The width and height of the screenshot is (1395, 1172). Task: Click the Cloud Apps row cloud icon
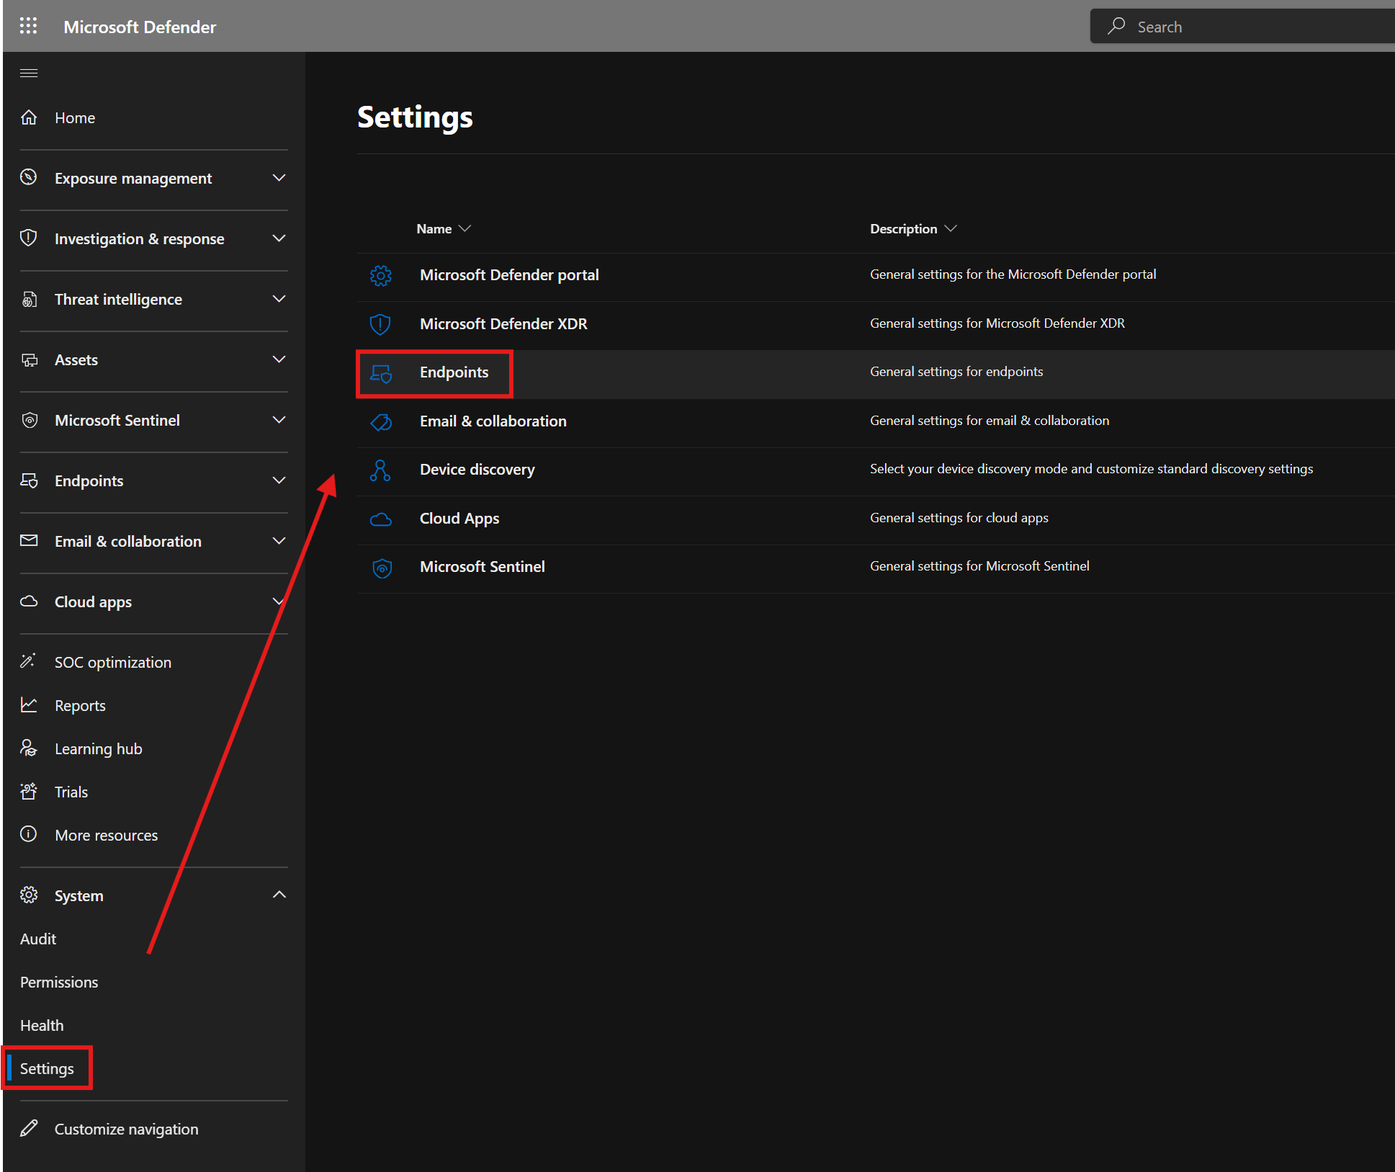point(380,519)
